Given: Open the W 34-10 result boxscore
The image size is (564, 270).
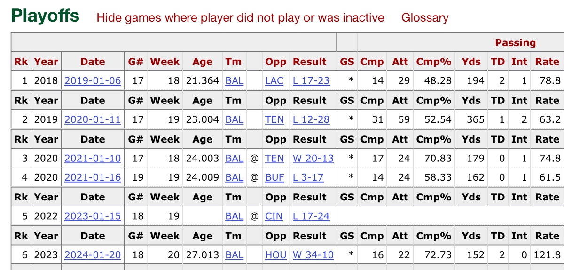Looking at the screenshot, I should tap(313, 255).
